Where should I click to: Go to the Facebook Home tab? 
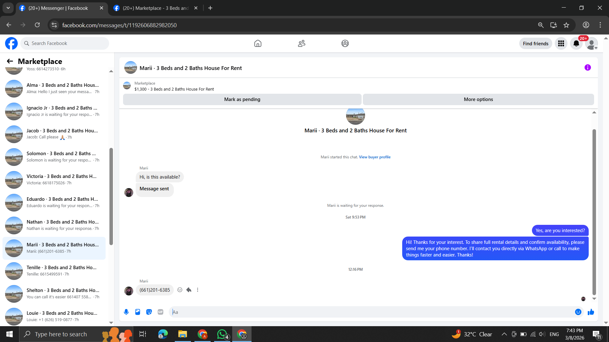[258, 43]
